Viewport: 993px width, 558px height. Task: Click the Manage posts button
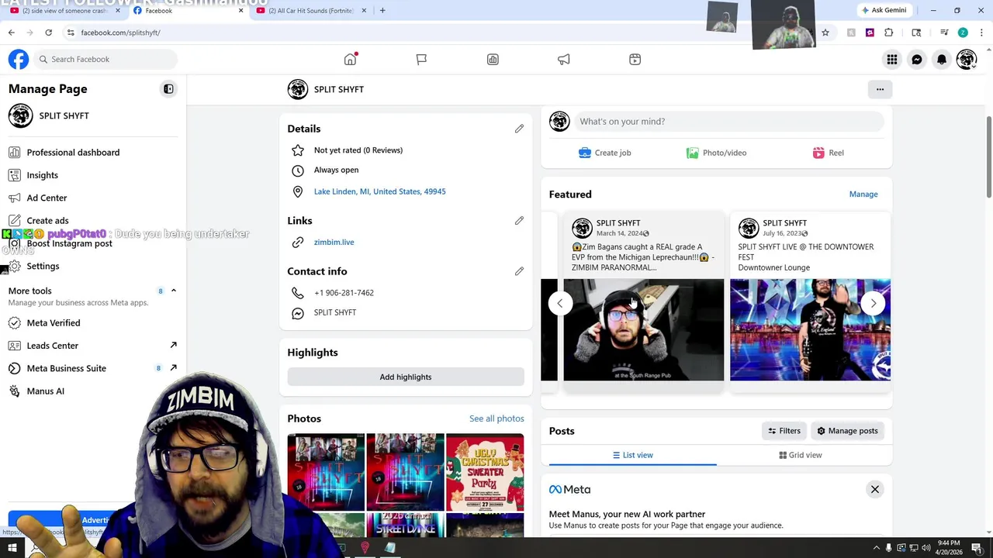847,431
